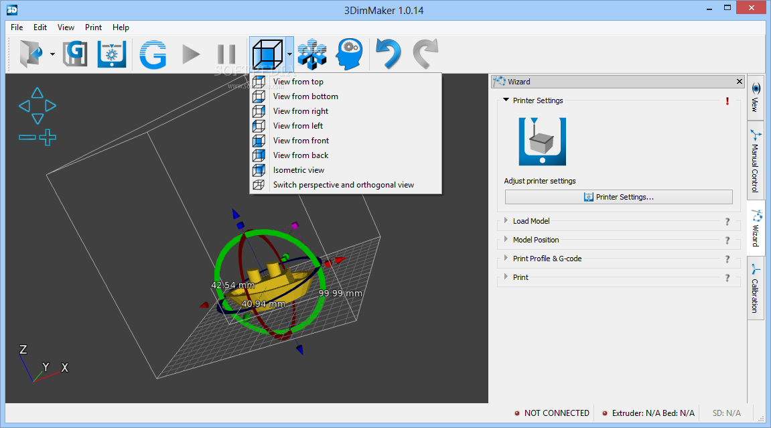The image size is (771, 428).
Task: Click help question mark for Print
Action: click(x=727, y=278)
